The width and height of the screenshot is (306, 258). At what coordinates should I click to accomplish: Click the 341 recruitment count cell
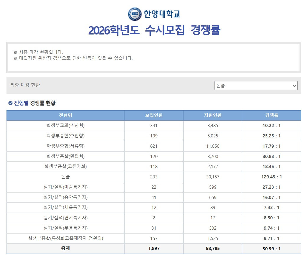pyautogui.click(x=154, y=126)
